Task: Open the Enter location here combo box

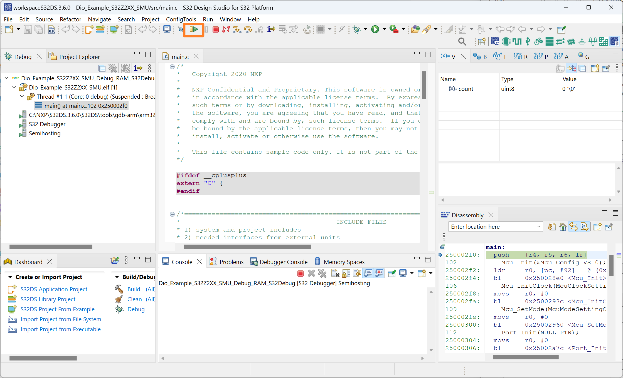Action: [x=538, y=227]
